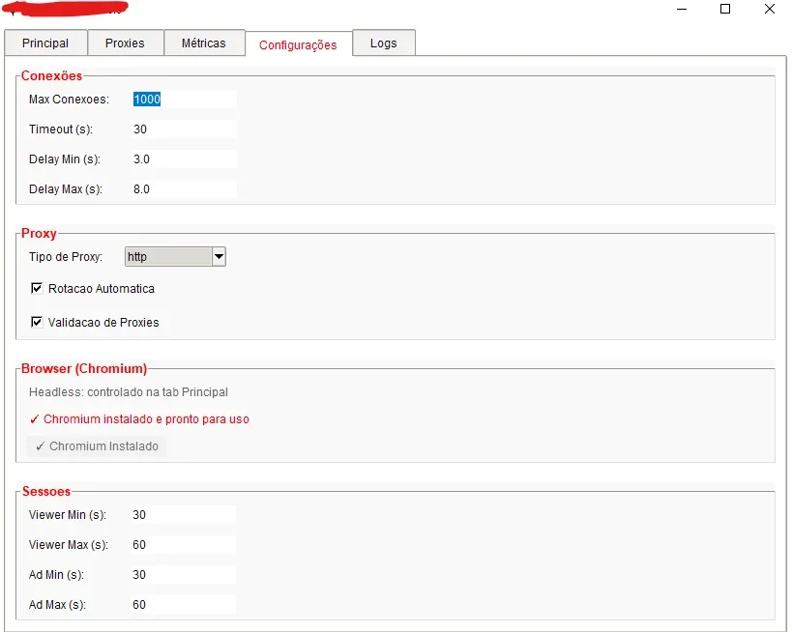Click the Timeout (s) input field
This screenshot has height=632, width=792.
coord(184,129)
